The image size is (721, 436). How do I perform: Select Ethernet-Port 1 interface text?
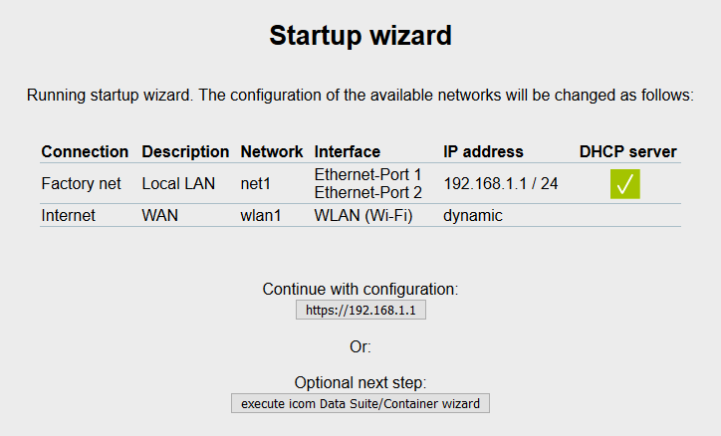tap(367, 174)
